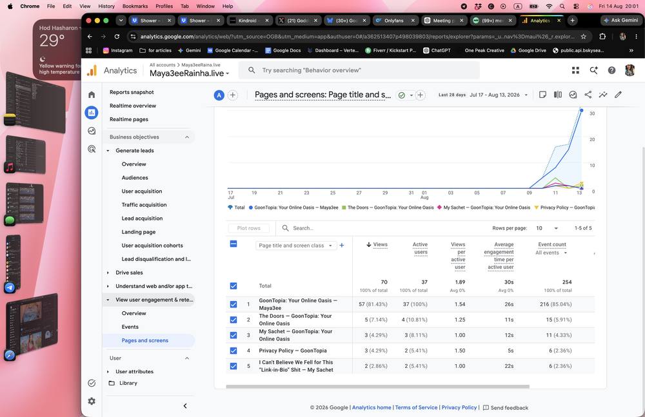Open the insights search sparkle icon
This screenshot has width=645, height=417.
point(593,70)
